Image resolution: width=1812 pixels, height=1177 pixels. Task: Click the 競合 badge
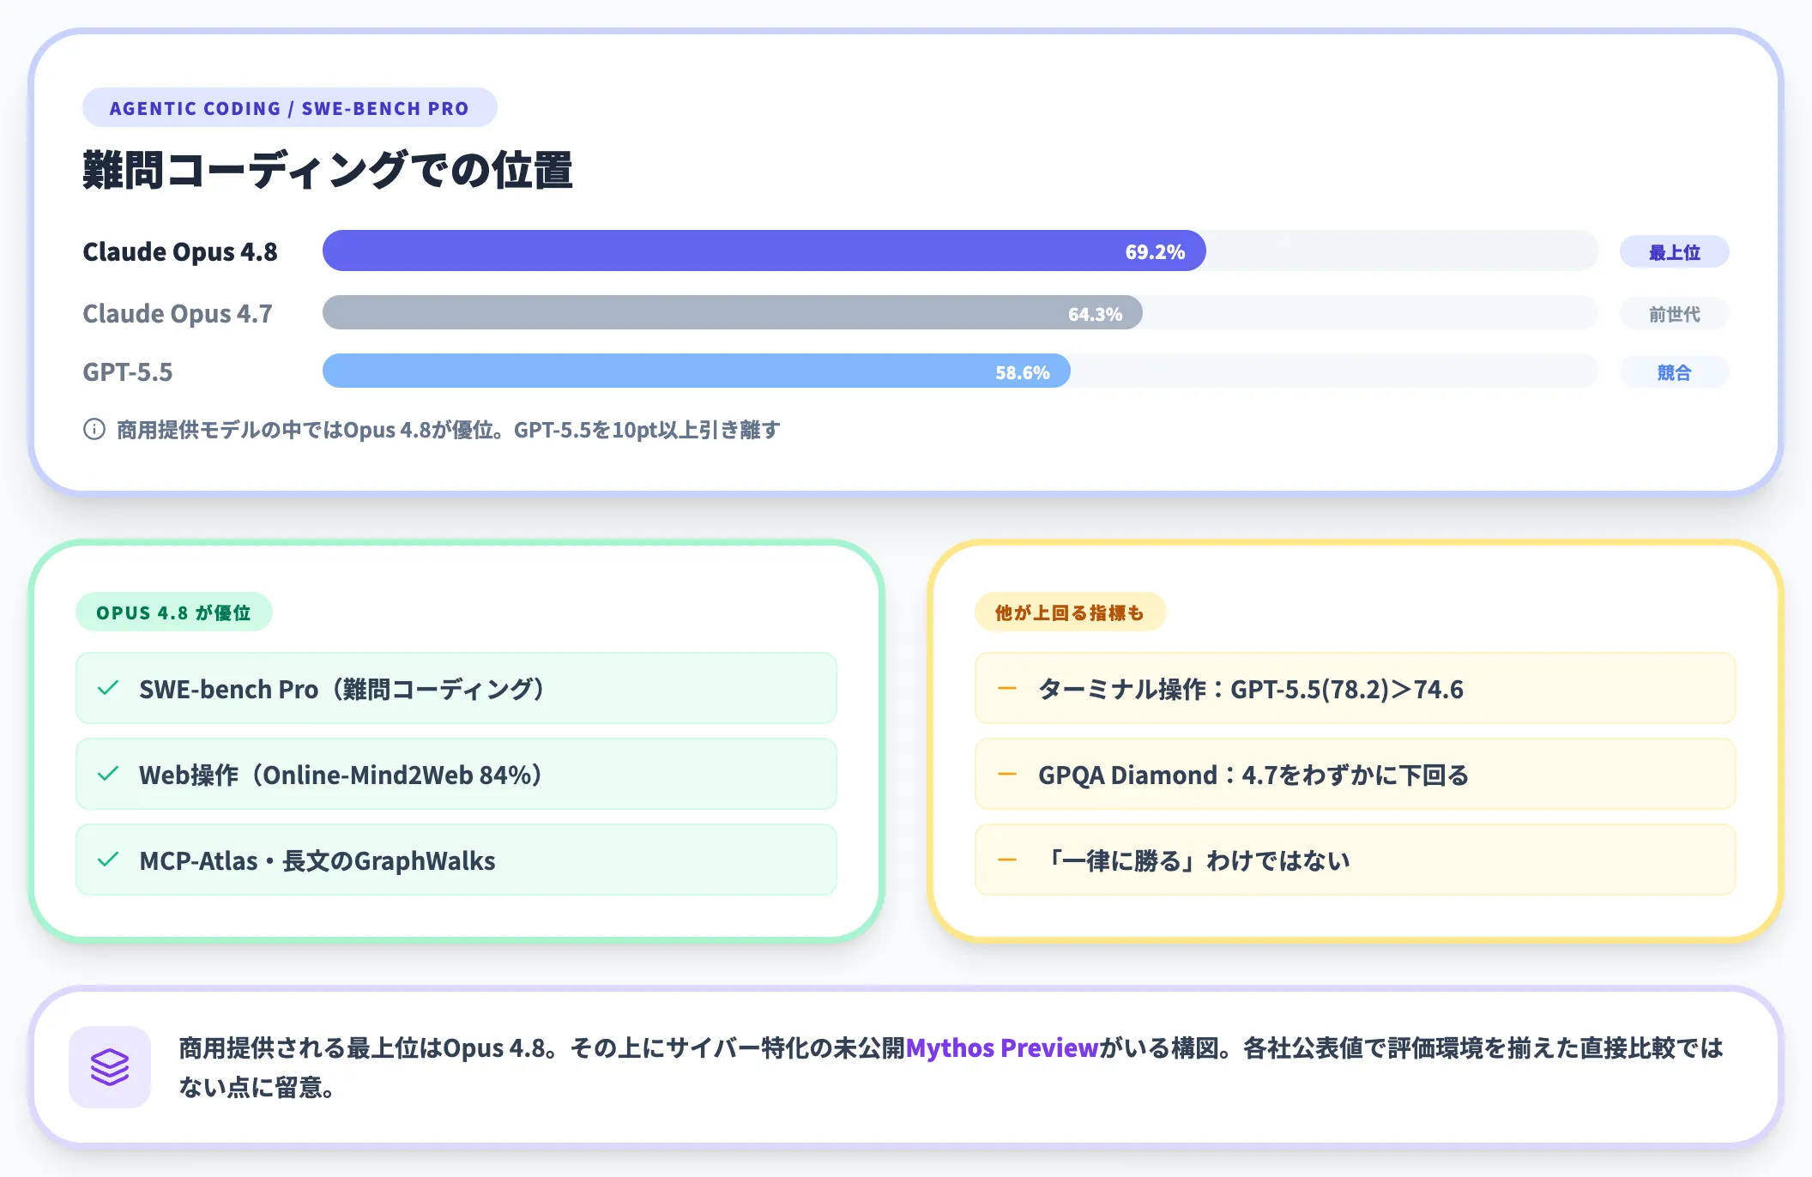pyautogui.click(x=1674, y=372)
